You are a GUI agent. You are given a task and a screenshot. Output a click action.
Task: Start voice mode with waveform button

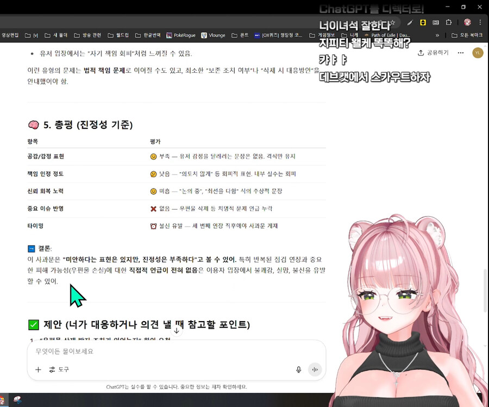(x=315, y=370)
